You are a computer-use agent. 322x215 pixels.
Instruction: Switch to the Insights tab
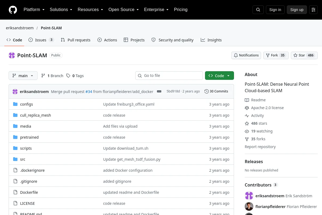[x=211, y=40]
